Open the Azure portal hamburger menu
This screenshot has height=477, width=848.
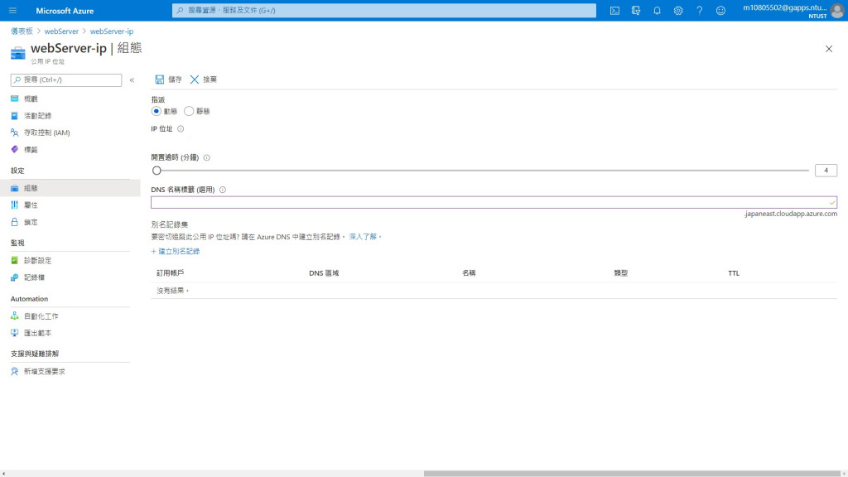point(12,10)
